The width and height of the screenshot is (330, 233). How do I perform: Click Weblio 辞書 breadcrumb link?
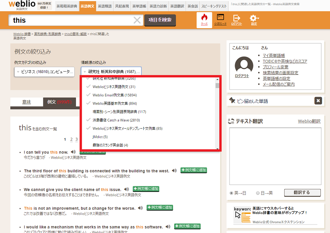coord(22,34)
